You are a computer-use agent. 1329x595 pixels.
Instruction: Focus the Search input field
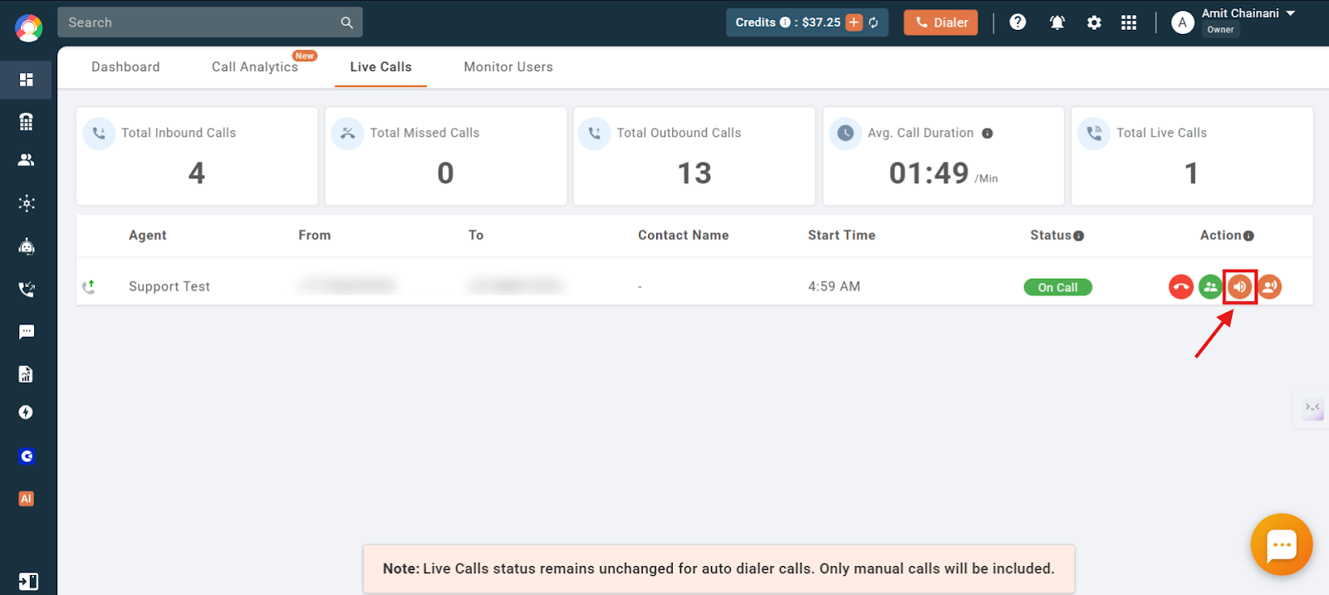pyautogui.click(x=210, y=22)
